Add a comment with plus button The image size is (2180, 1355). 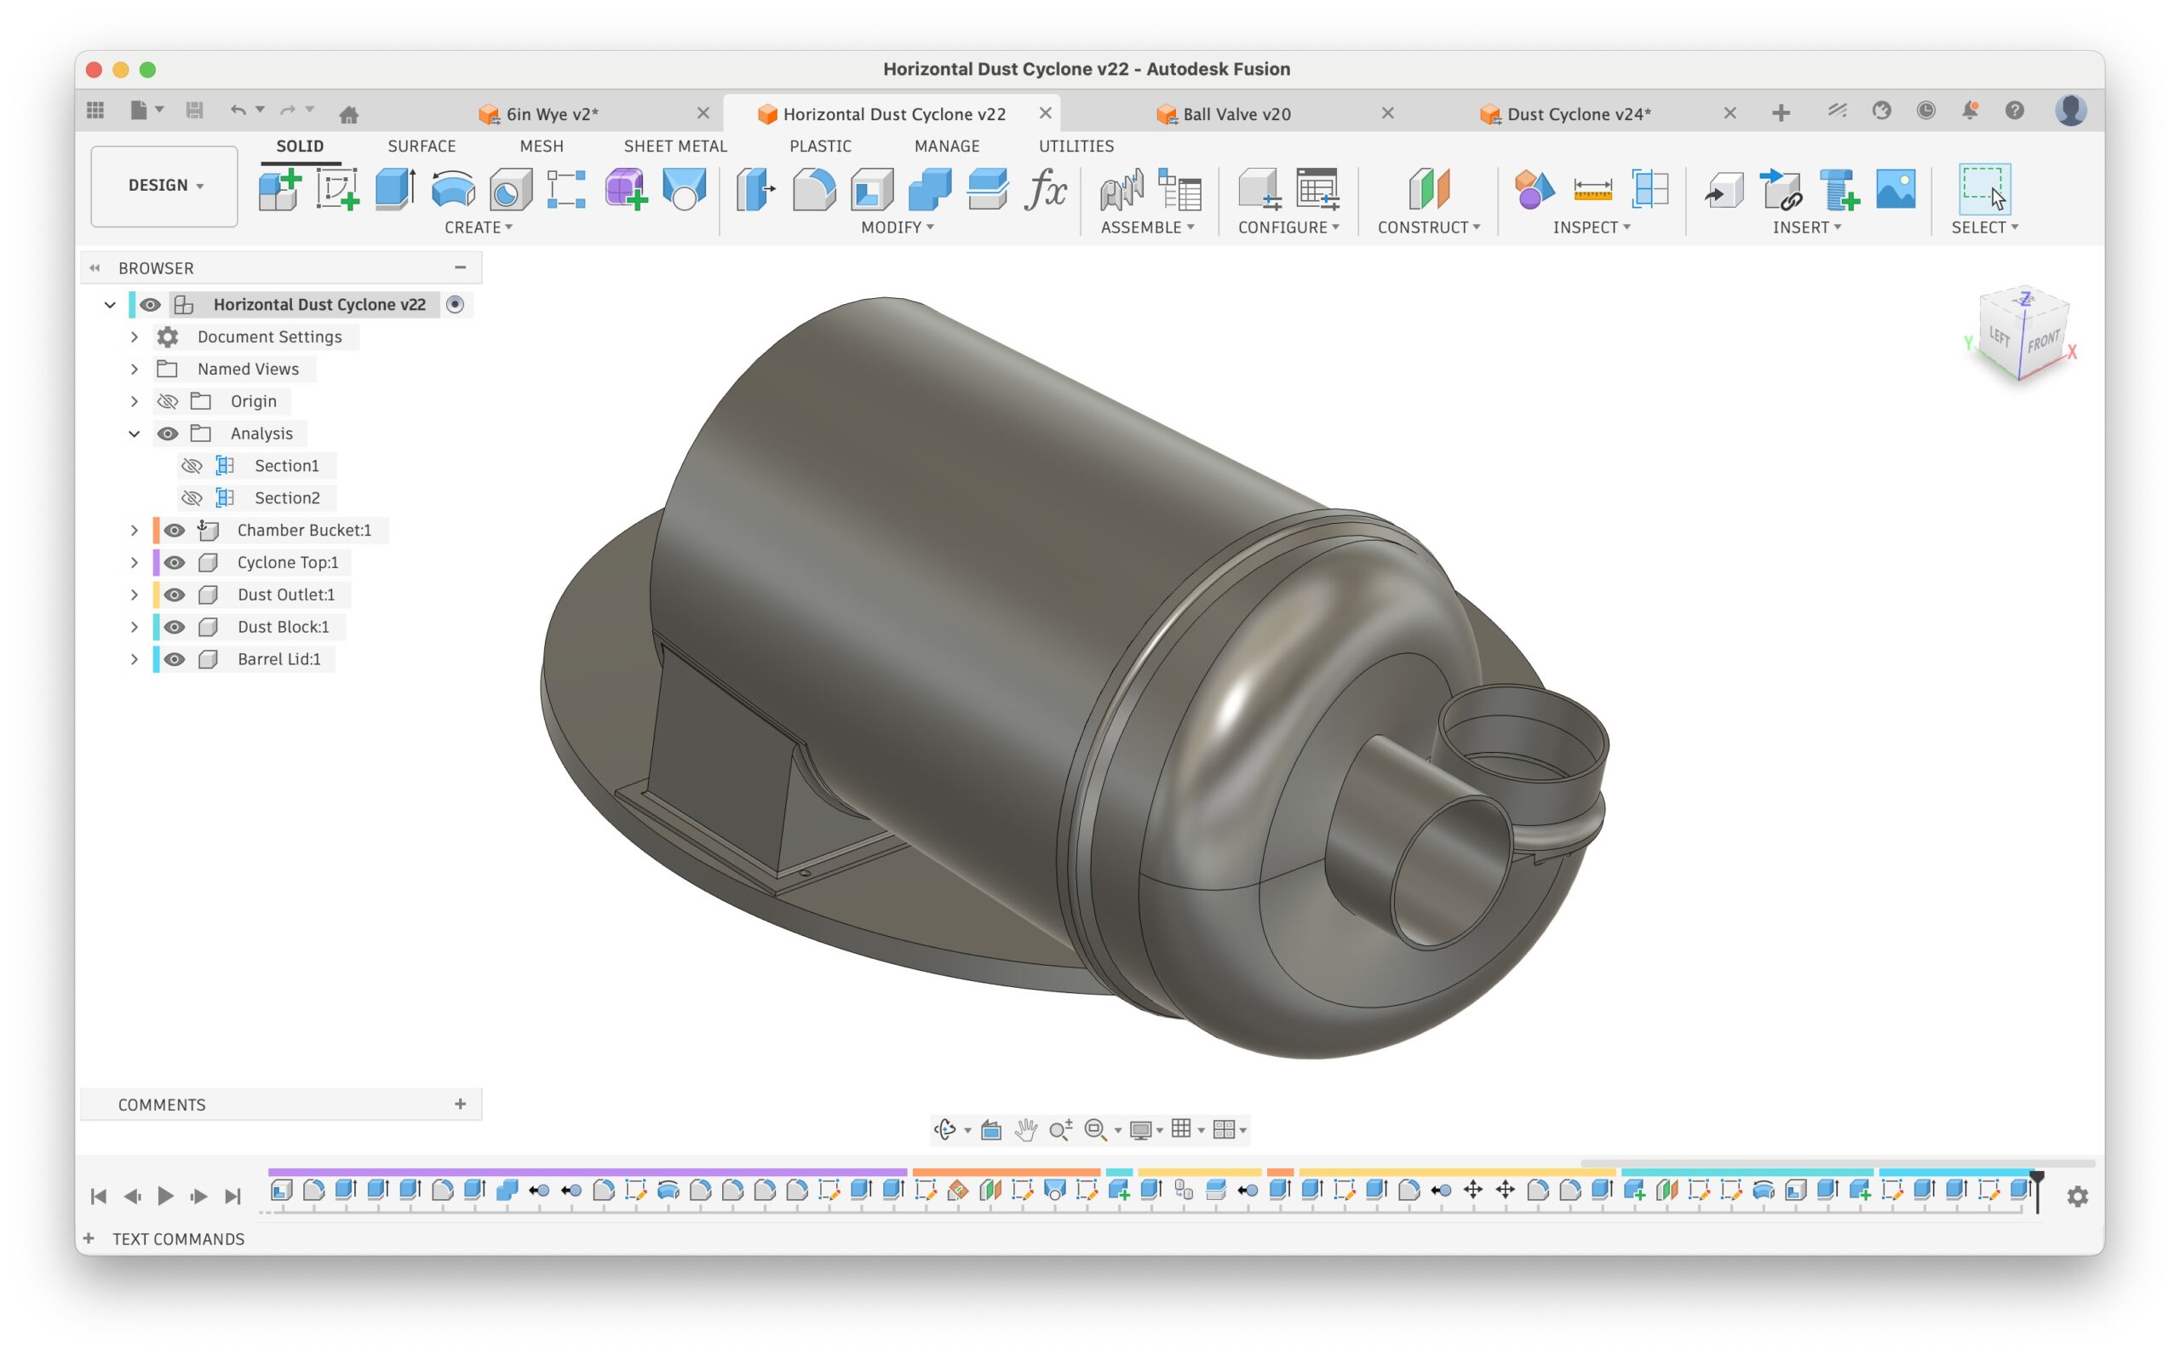click(461, 1104)
